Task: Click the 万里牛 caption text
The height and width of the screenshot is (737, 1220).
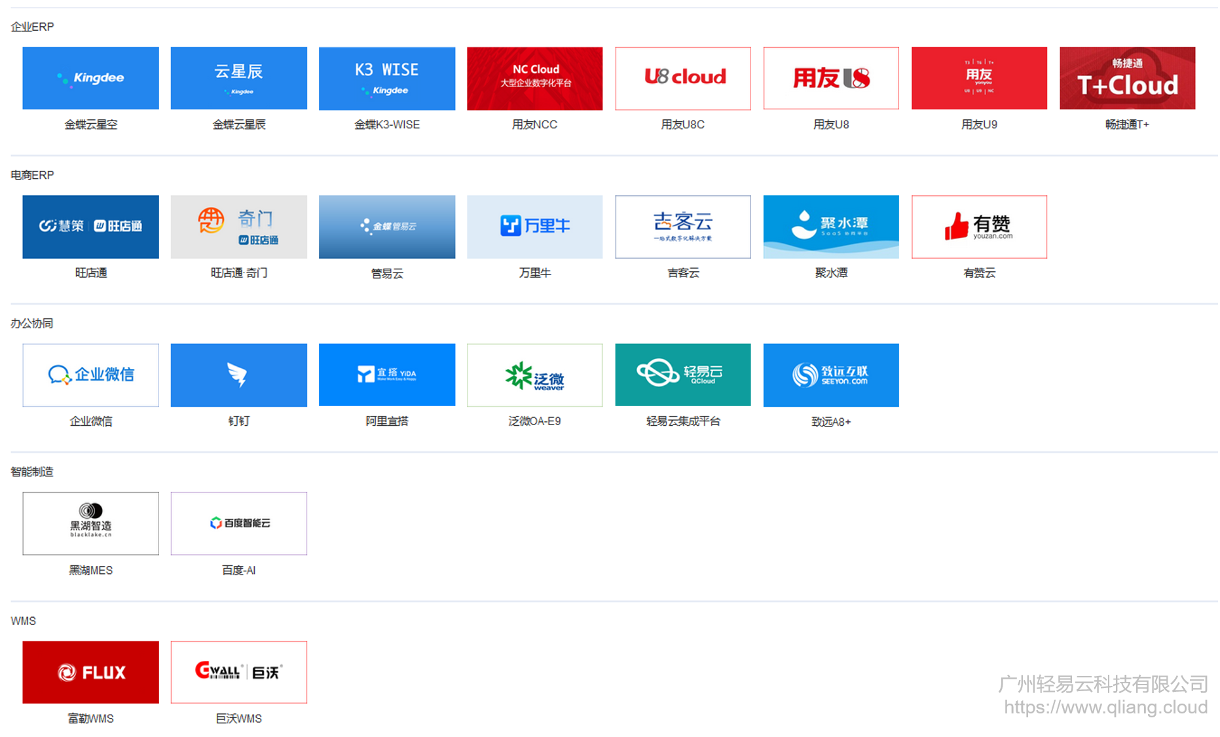Action: click(535, 273)
